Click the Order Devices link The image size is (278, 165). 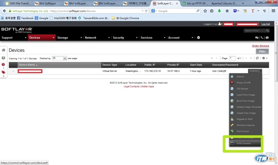pyautogui.click(x=260, y=46)
